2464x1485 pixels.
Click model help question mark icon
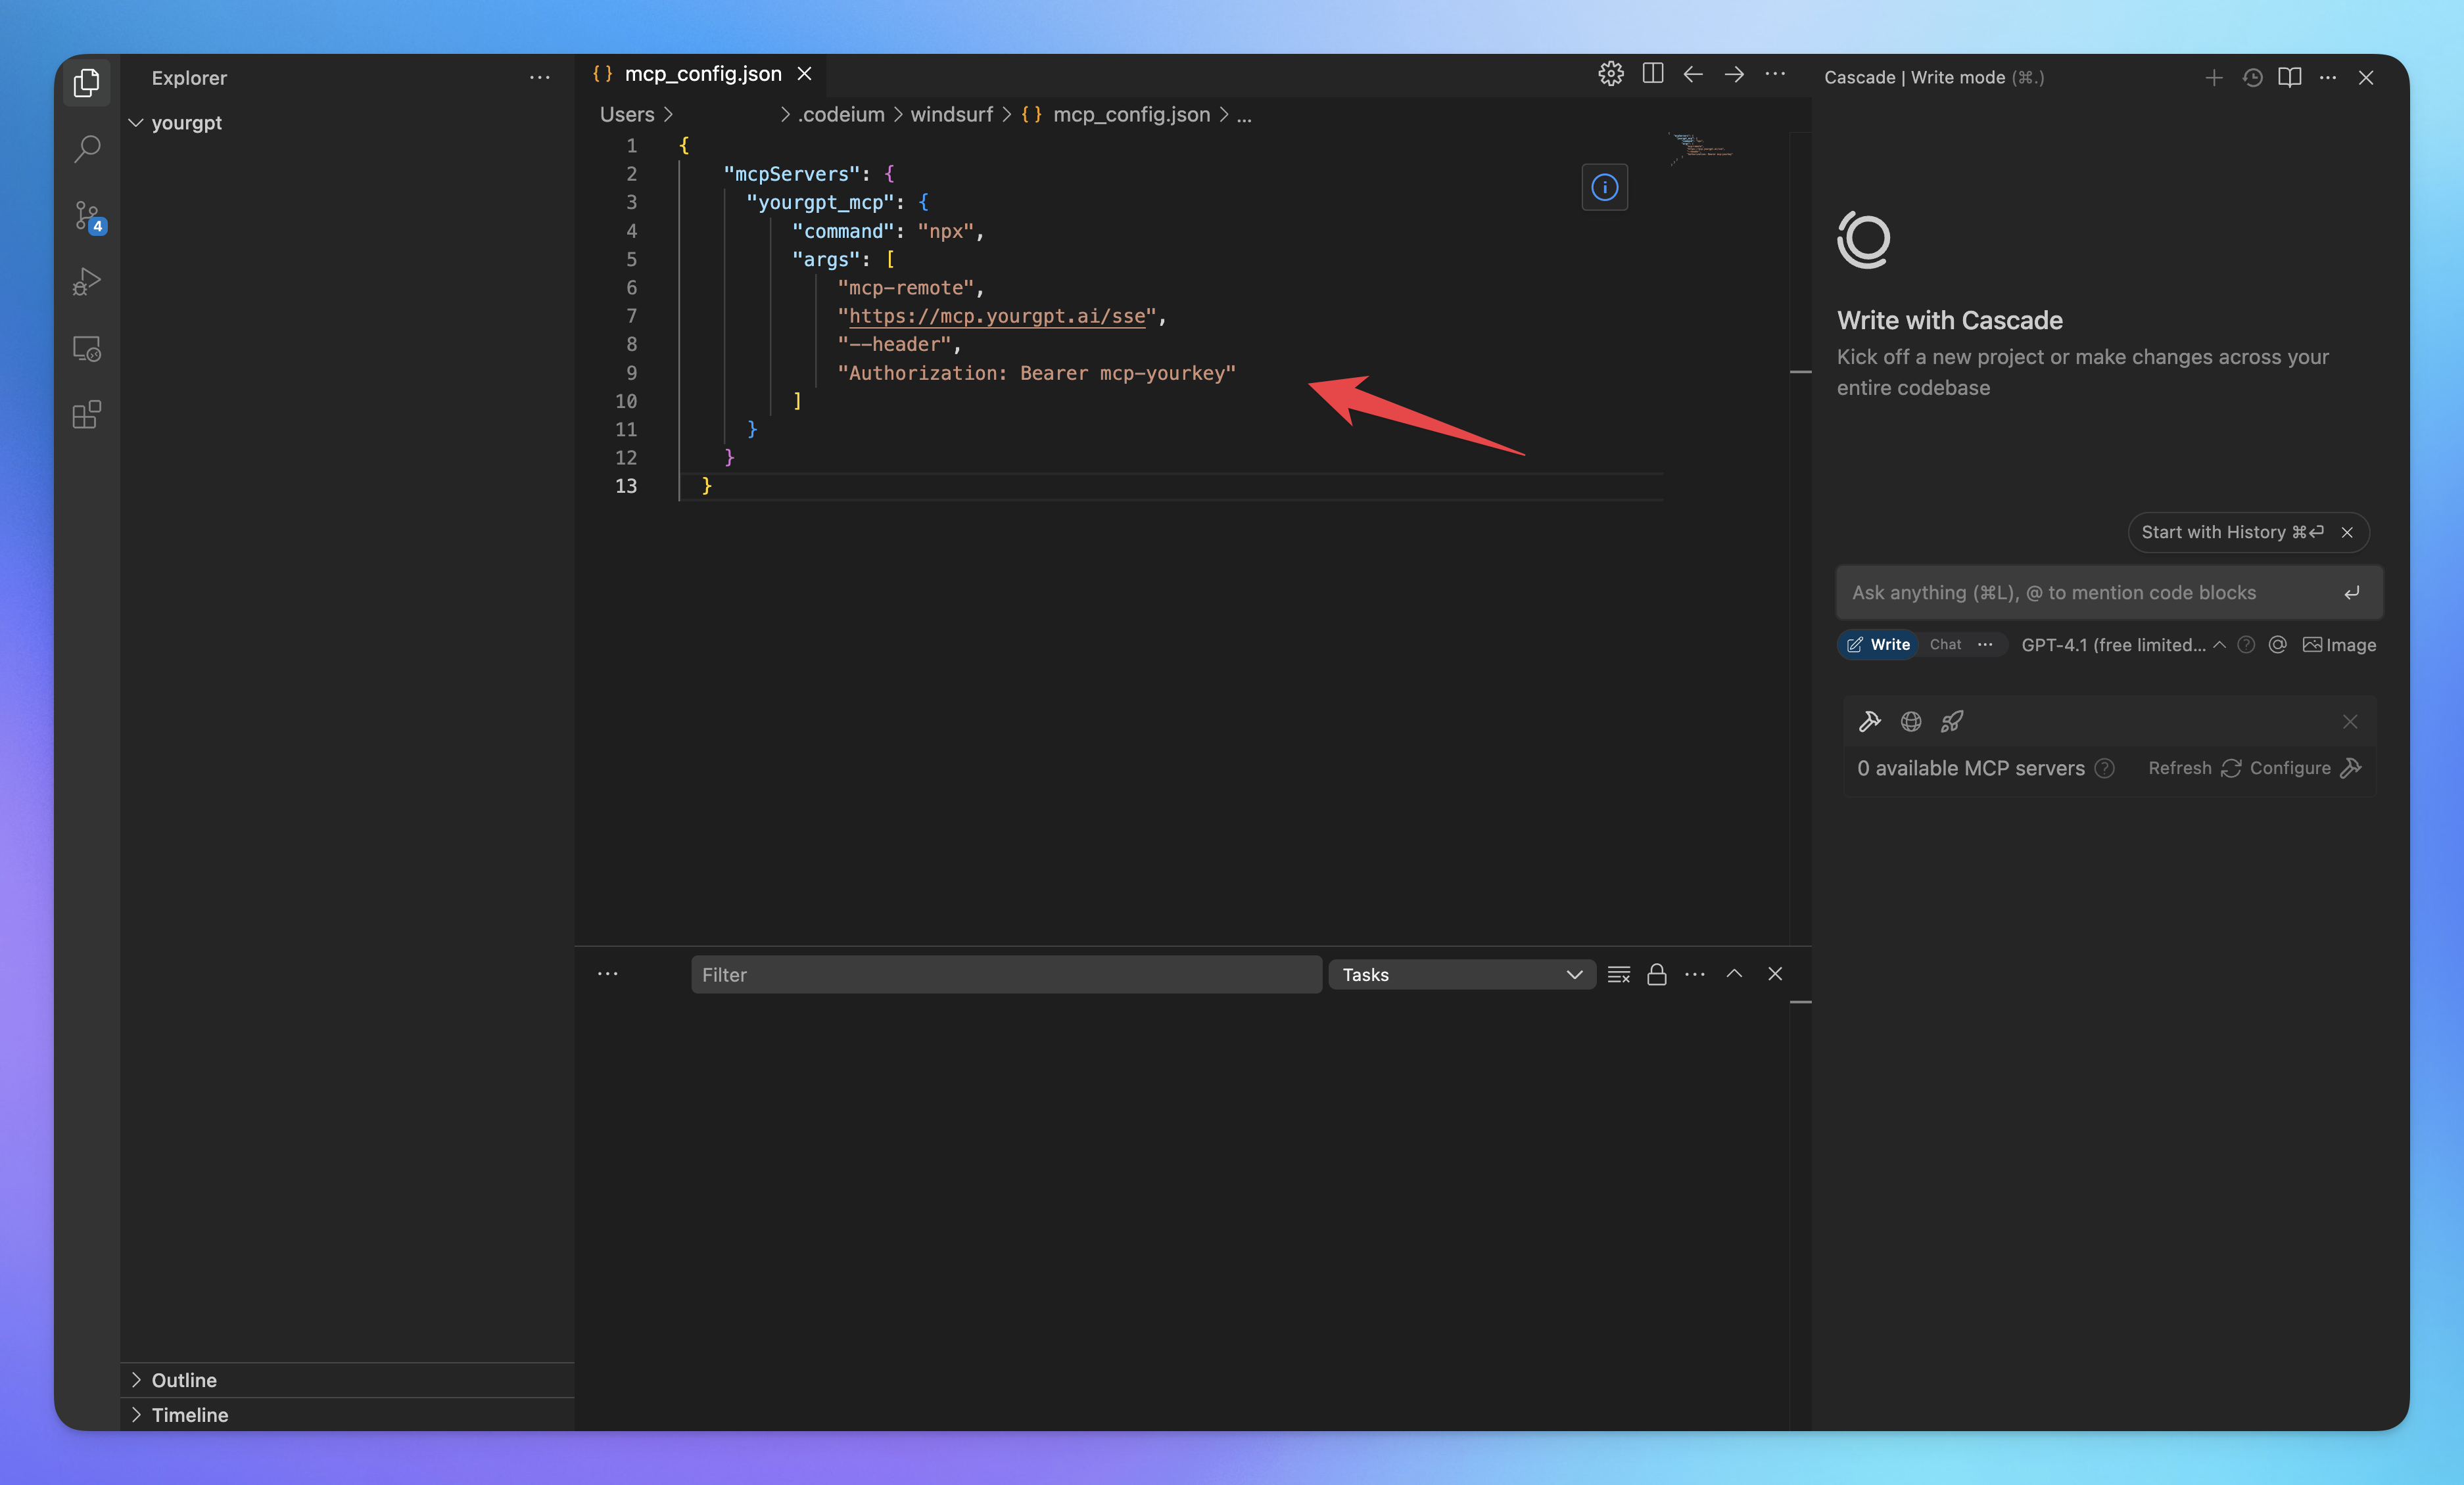[2246, 645]
